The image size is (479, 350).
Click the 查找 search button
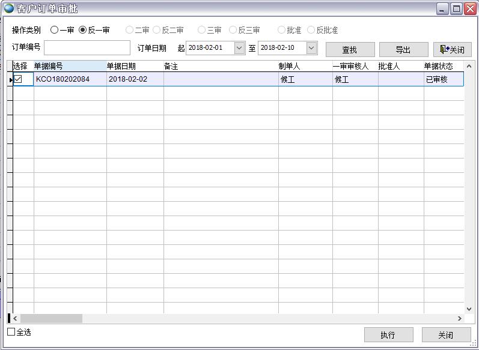pos(350,50)
